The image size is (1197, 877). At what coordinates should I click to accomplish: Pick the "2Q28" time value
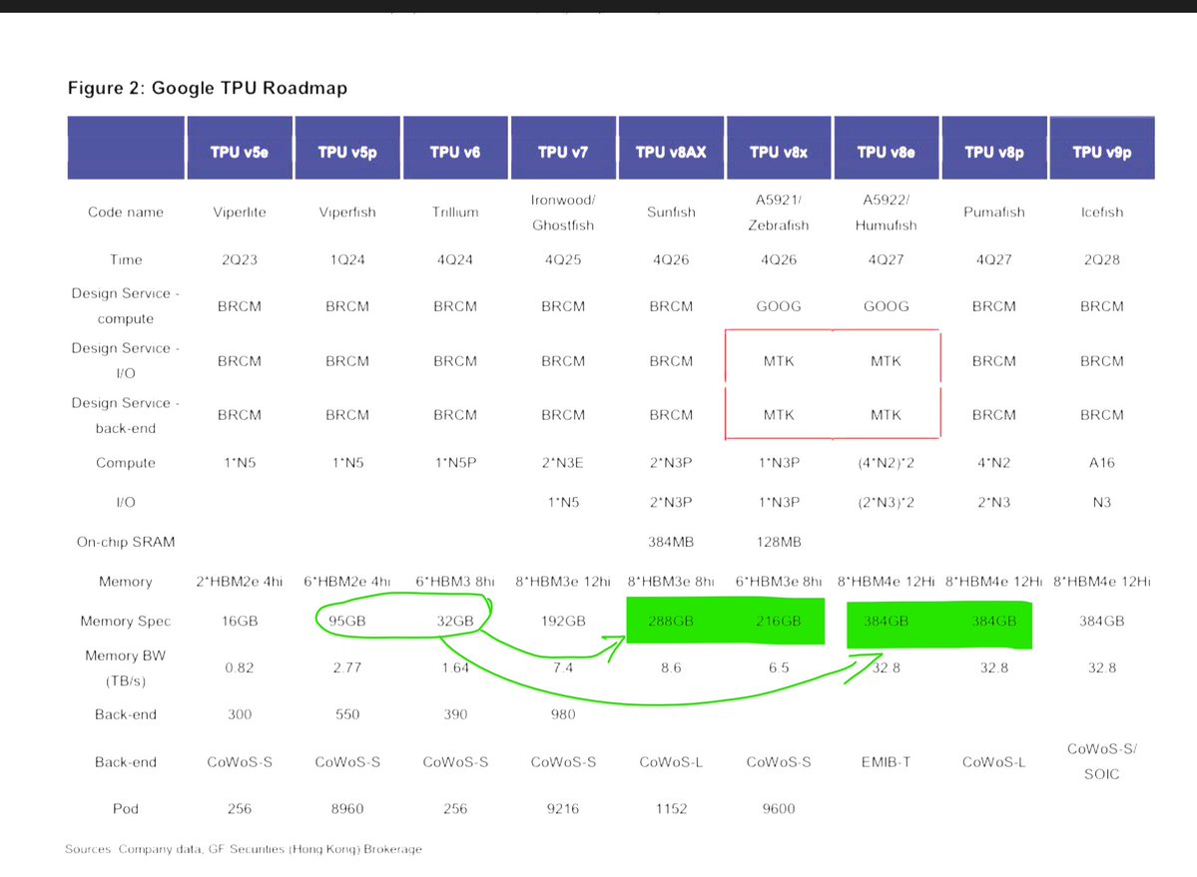(x=1101, y=259)
